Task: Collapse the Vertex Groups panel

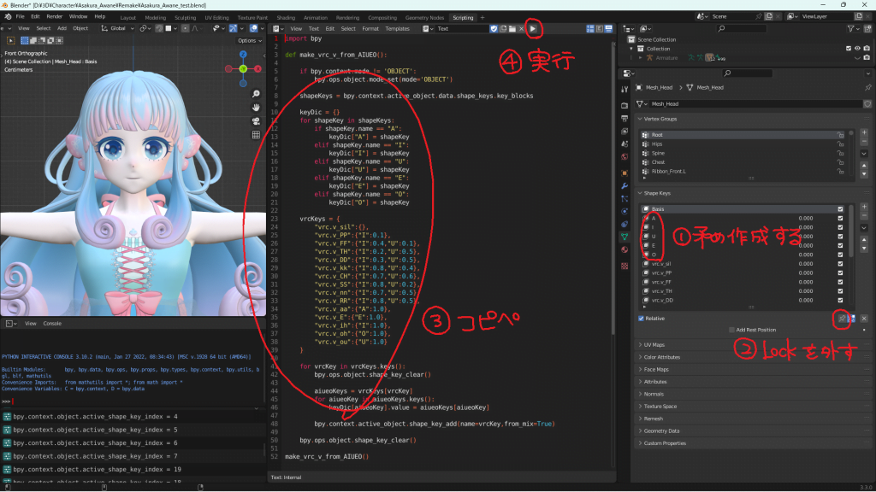Action: point(659,120)
